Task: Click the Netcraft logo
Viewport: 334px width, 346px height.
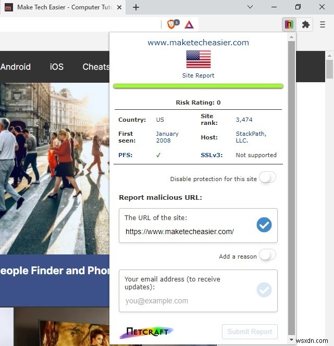Action: [x=147, y=332]
